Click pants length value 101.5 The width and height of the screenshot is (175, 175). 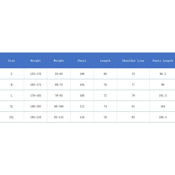coord(163,95)
